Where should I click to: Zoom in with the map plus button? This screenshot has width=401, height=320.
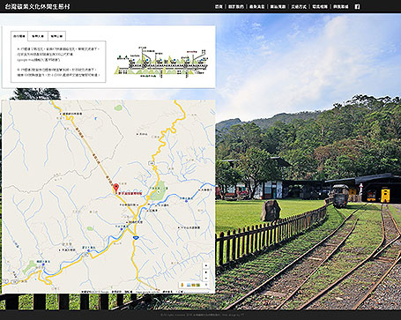[x=206, y=272]
